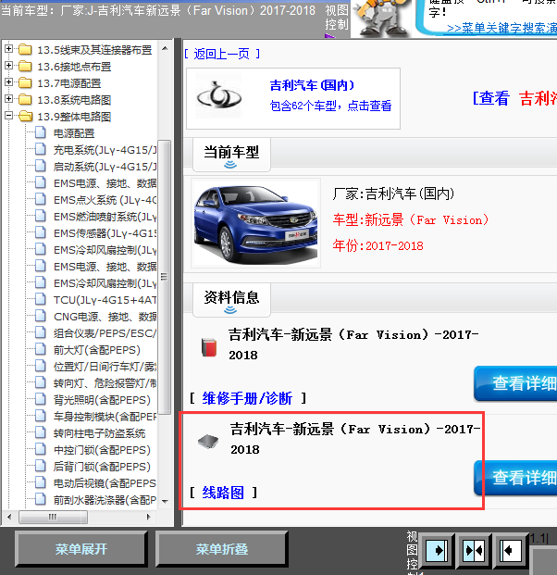Select the 资料信息 tab
Viewport: 557px width, 575px height.
[231, 299]
